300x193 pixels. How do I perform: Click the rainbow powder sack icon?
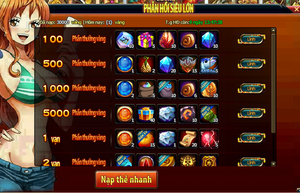(146, 89)
